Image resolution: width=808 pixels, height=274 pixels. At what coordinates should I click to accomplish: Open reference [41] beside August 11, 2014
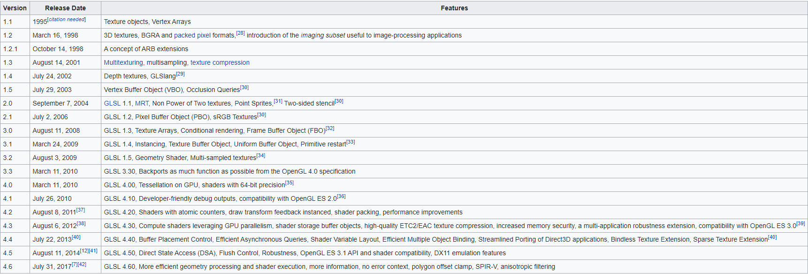[93, 251]
